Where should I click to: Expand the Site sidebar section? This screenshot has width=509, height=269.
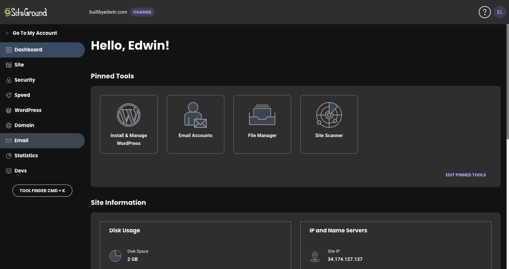click(19, 65)
